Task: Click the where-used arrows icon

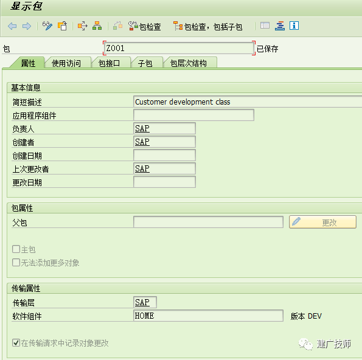Action: point(82,26)
